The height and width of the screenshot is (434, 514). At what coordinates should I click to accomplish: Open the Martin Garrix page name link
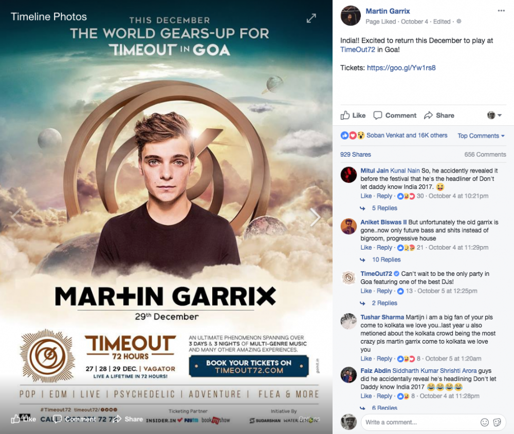[x=388, y=11]
